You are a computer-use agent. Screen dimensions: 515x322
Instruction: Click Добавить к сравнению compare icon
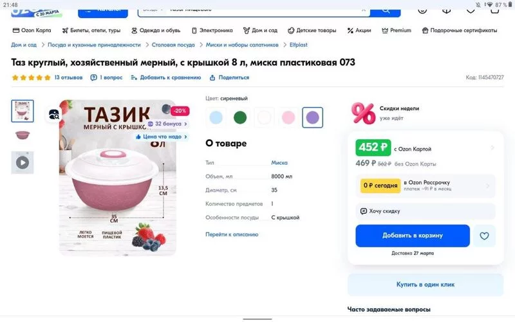click(x=134, y=77)
